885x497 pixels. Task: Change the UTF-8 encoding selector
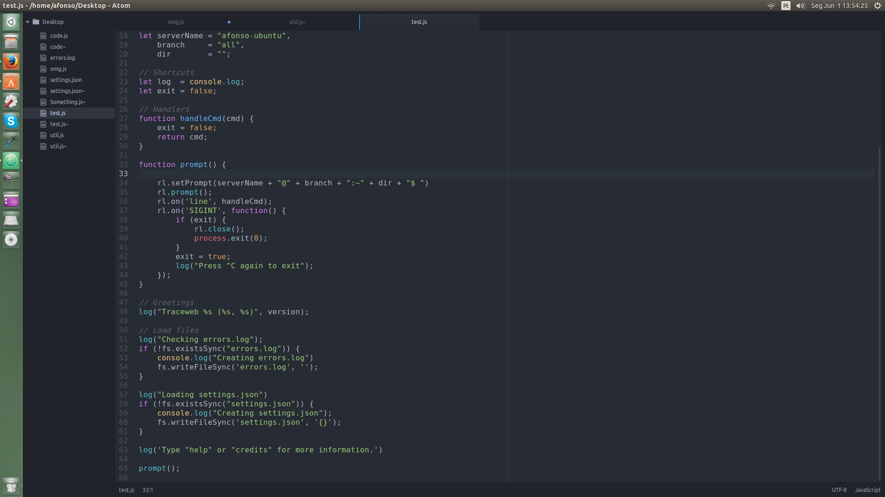[x=839, y=490]
